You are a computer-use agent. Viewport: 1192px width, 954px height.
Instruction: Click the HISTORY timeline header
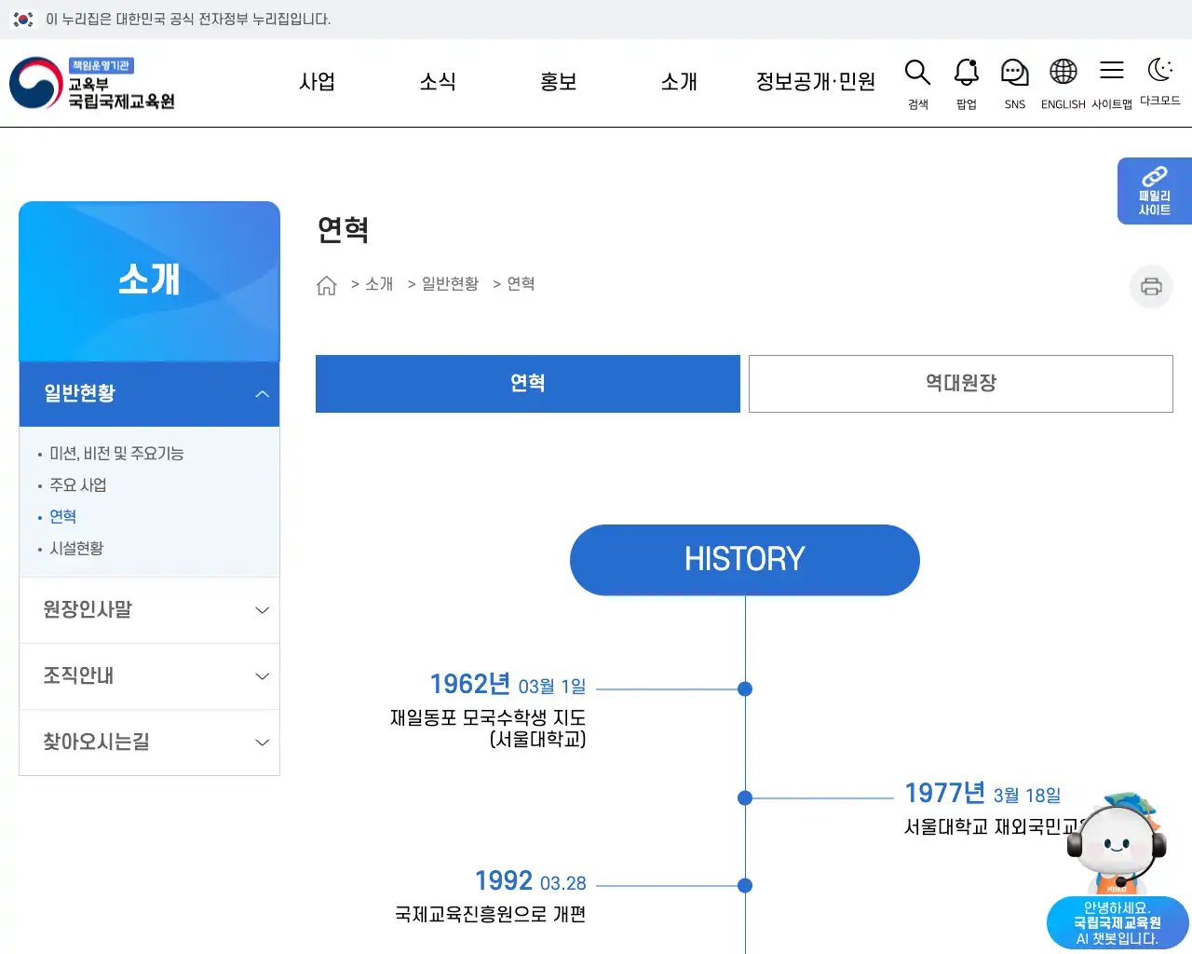point(745,560)
